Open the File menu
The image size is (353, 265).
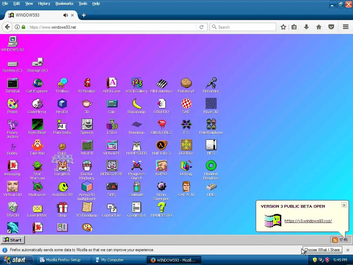click(x=5, y=3)
